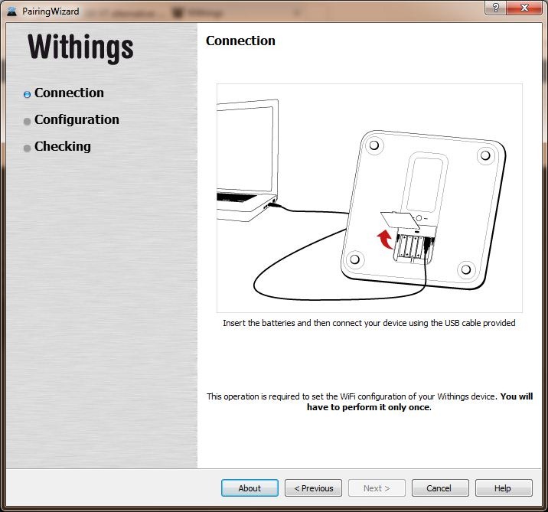Click the Withings logo text
Image resolution: width=548 pixels, height=512 pixels.
coord(80,47)
